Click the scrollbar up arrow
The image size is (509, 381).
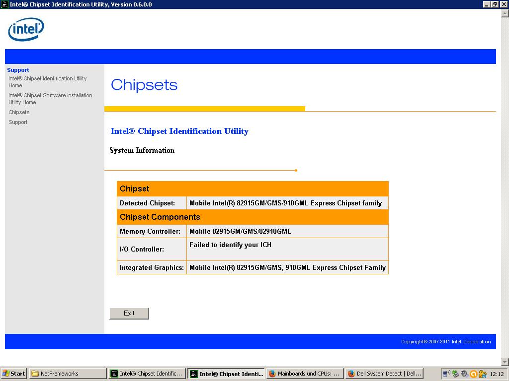click(505, 13)
